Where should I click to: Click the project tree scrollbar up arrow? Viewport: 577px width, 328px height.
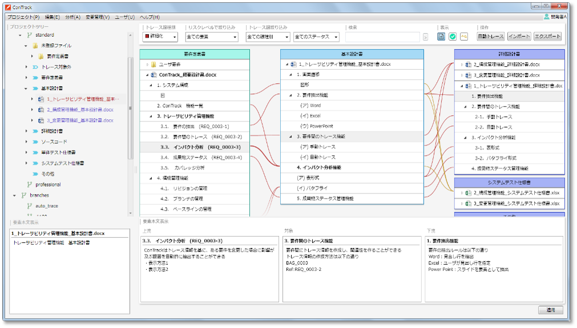pos(130,35)
